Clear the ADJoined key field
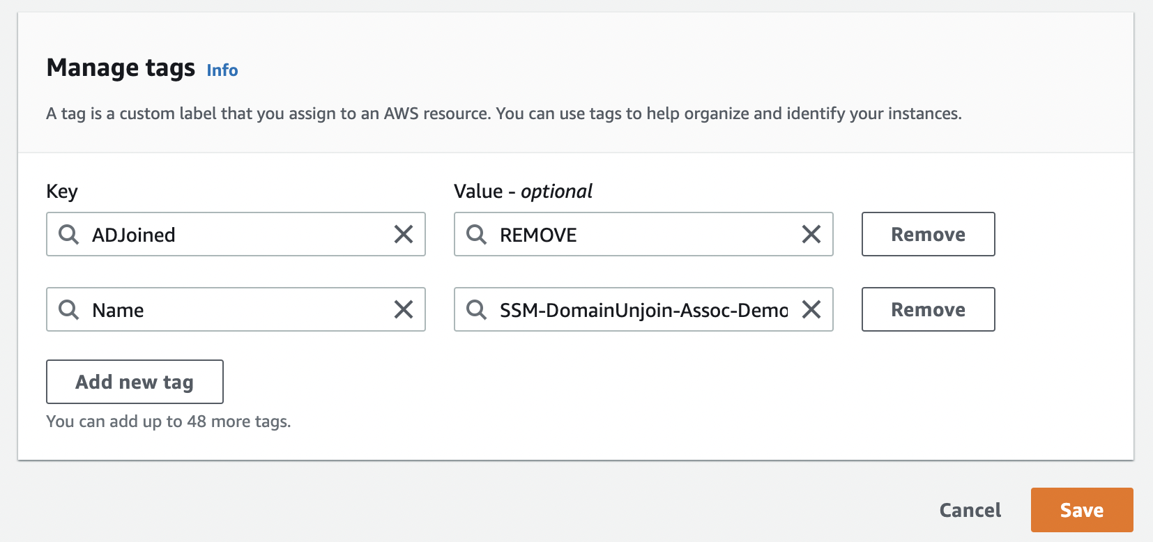 point(404,235)
